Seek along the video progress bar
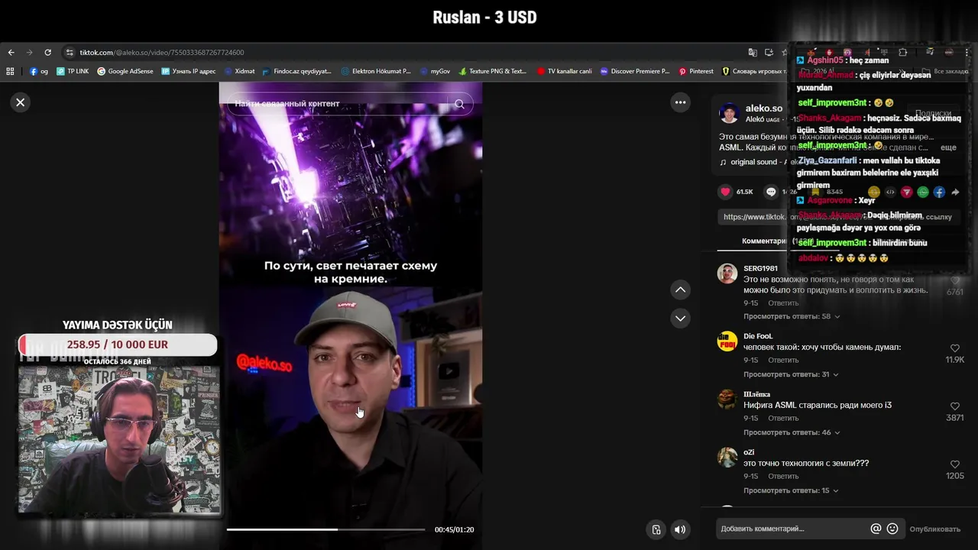The image size is (978, 550). point(325,529)
